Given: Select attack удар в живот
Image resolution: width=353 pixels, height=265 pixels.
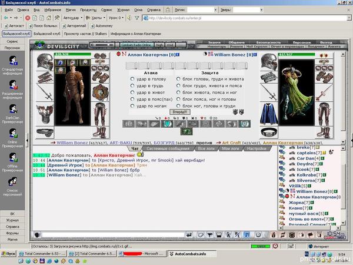Looking at the screenshot, I should pyautogui.click(x=132, y=92).
